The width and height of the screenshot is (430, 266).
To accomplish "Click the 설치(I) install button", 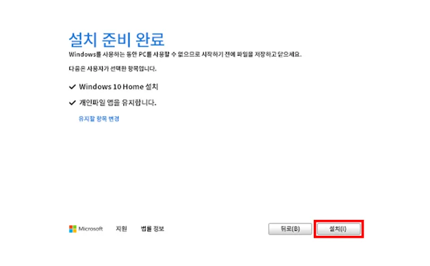I will coord(338,229).
